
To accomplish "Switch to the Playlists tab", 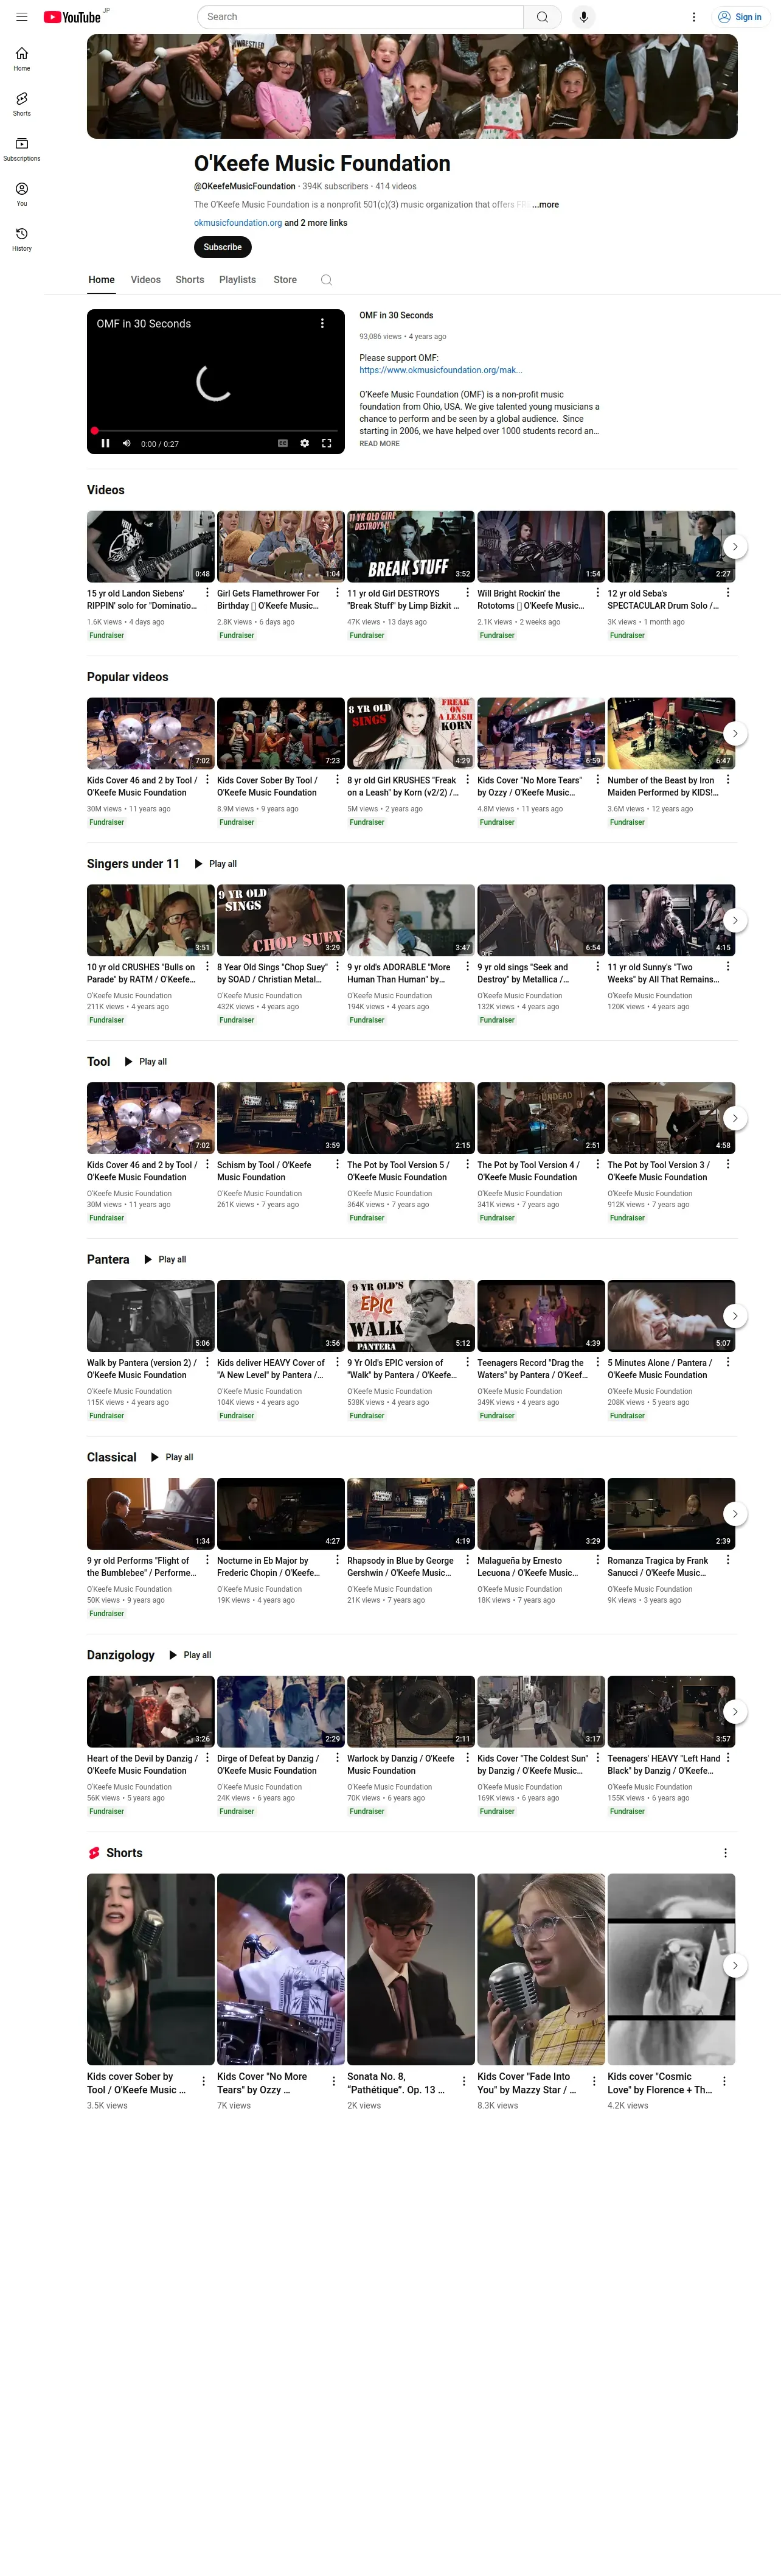I will coord(238,280).
